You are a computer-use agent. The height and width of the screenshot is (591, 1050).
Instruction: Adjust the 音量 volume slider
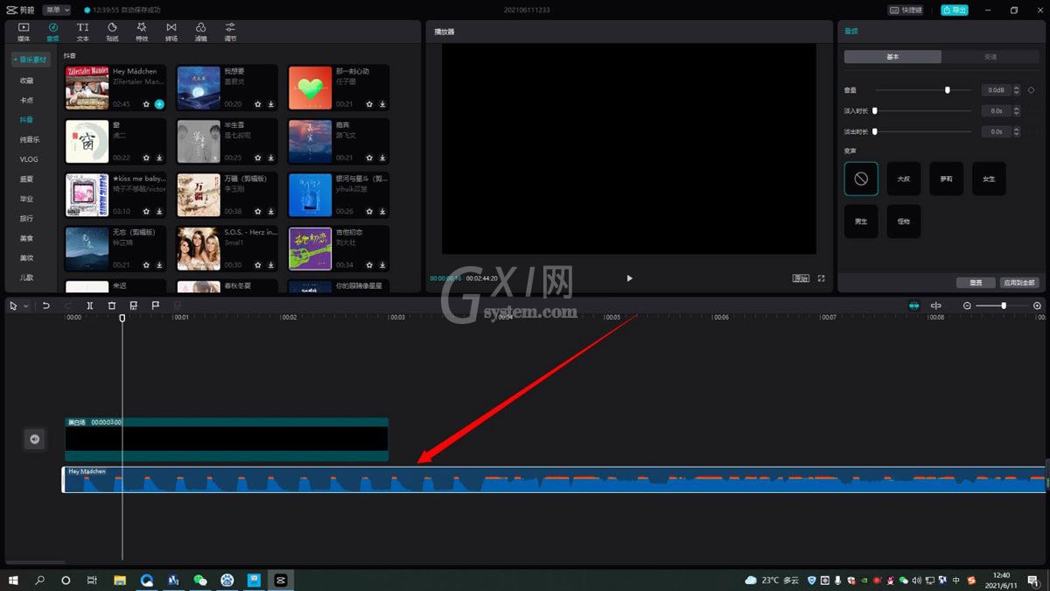[x=923, y=90]
